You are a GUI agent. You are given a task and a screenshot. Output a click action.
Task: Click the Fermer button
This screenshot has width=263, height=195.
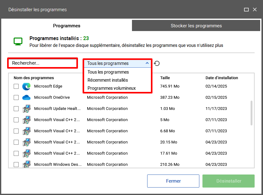173,181
